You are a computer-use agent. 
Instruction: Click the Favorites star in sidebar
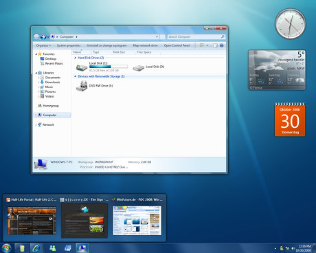pos(40,54)
